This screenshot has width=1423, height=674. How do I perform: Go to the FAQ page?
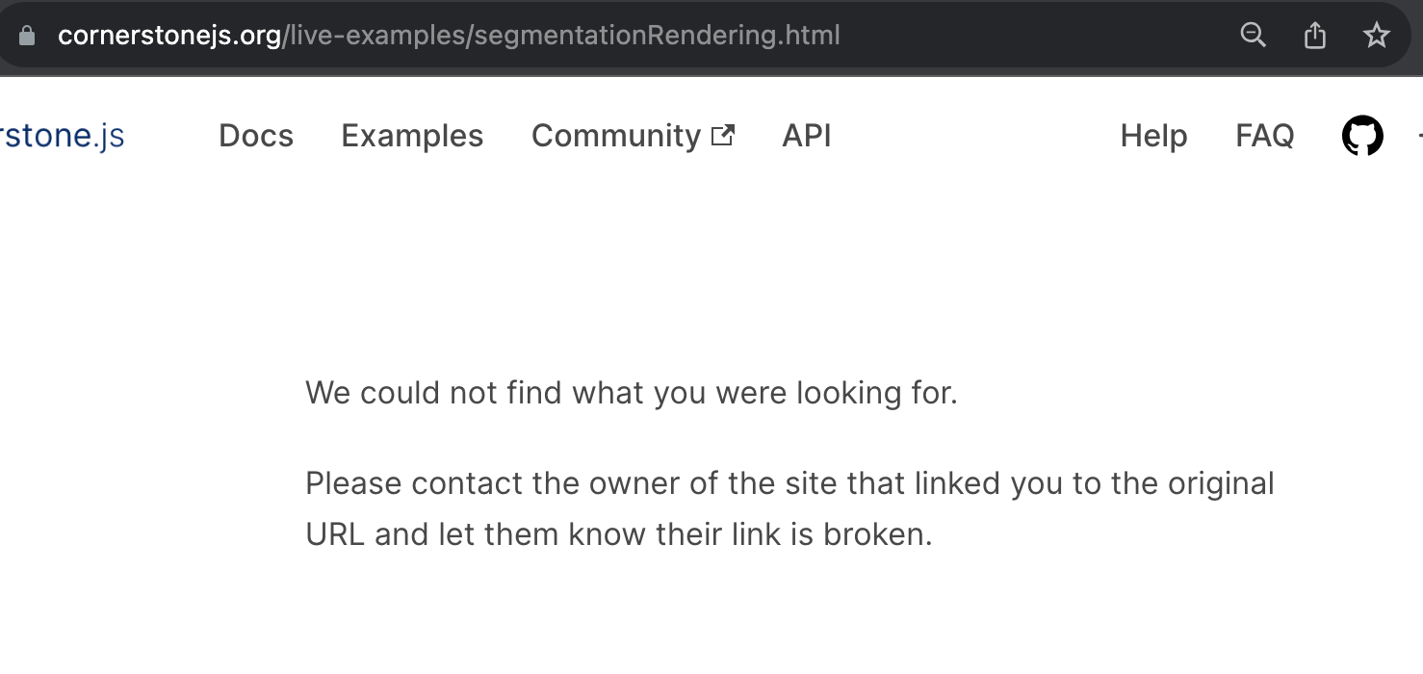1264,135
